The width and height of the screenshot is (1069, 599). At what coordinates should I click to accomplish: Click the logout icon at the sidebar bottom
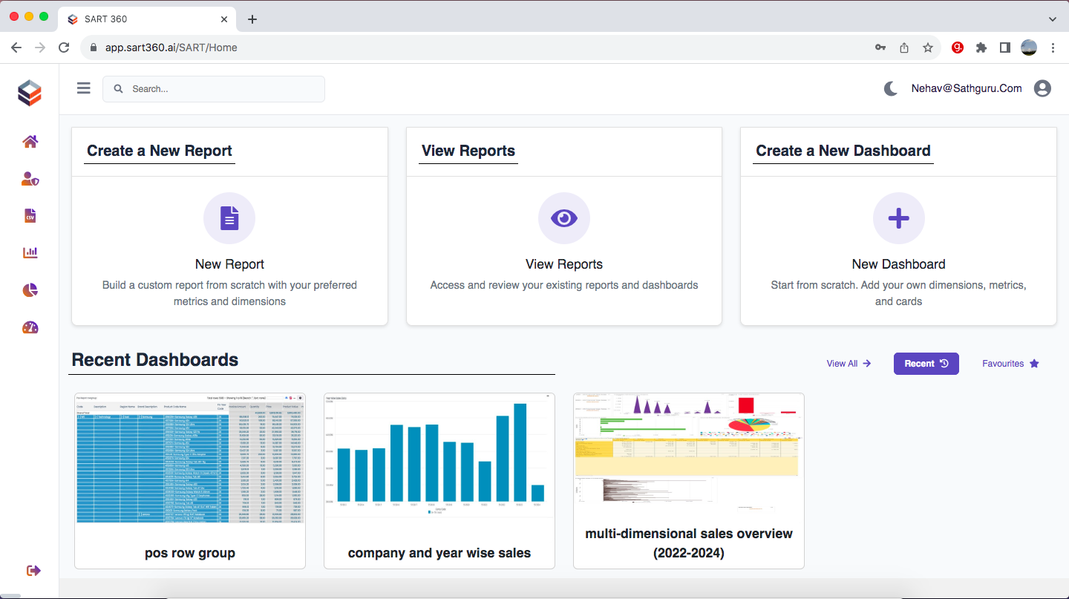tap(33, 570)
